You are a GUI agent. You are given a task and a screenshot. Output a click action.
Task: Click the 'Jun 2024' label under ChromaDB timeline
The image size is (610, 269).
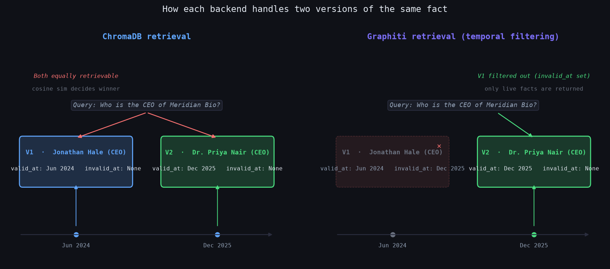click(76, 245)
